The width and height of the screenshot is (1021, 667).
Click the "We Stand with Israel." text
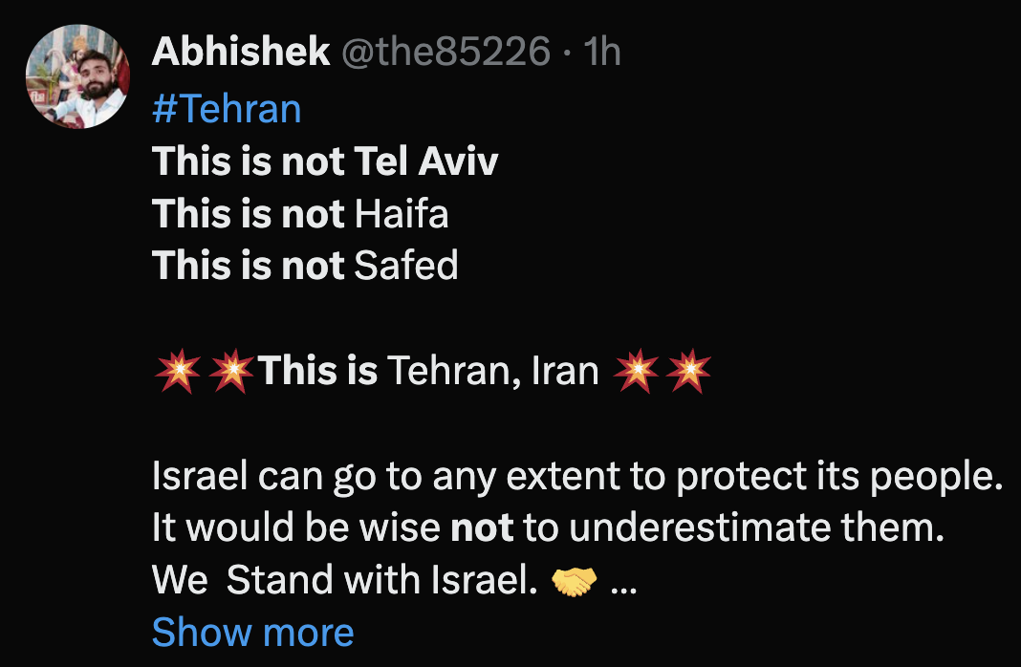pyautogui.click(x=344, y=580)
